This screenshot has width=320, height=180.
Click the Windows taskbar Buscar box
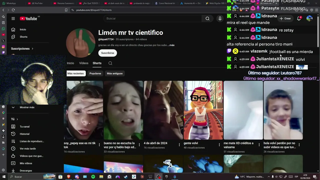[32, 177]
